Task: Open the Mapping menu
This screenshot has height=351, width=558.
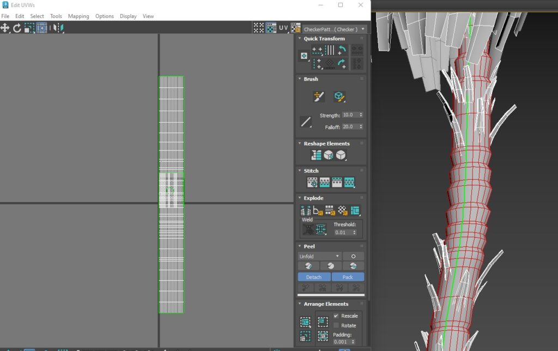Action: [x=78, y=16]
